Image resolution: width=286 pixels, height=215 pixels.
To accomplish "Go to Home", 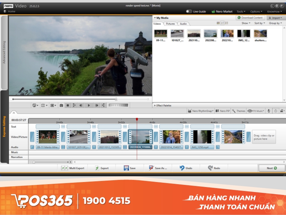I will 10,11.
